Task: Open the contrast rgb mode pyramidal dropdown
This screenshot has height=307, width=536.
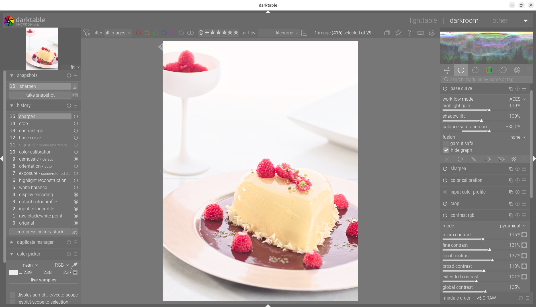Action: pyautogui.click(x=512, y=226)
